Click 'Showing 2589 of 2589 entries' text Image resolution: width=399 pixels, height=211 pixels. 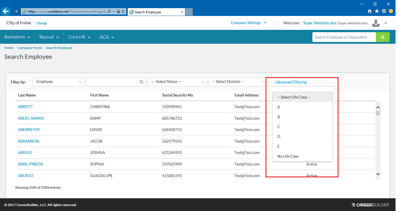tap(38, 188)
